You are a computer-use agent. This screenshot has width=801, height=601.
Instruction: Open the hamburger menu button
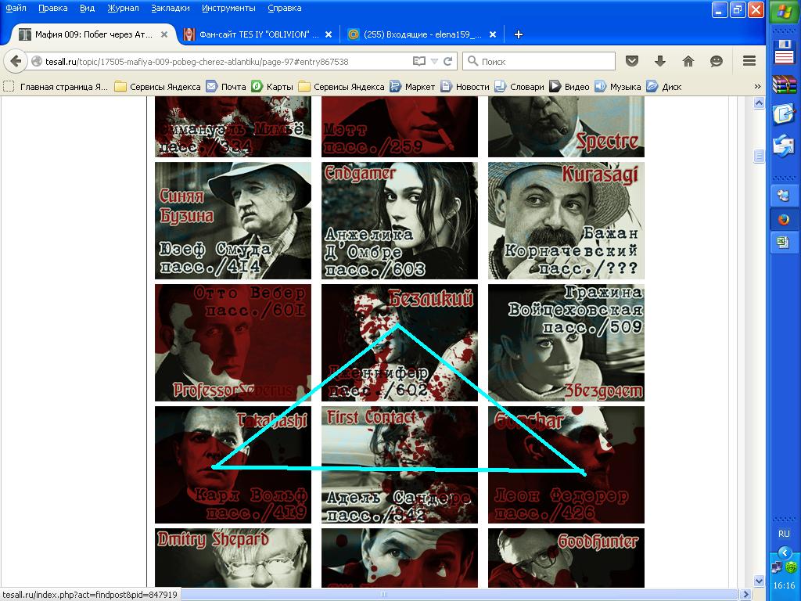click(749, 61)
